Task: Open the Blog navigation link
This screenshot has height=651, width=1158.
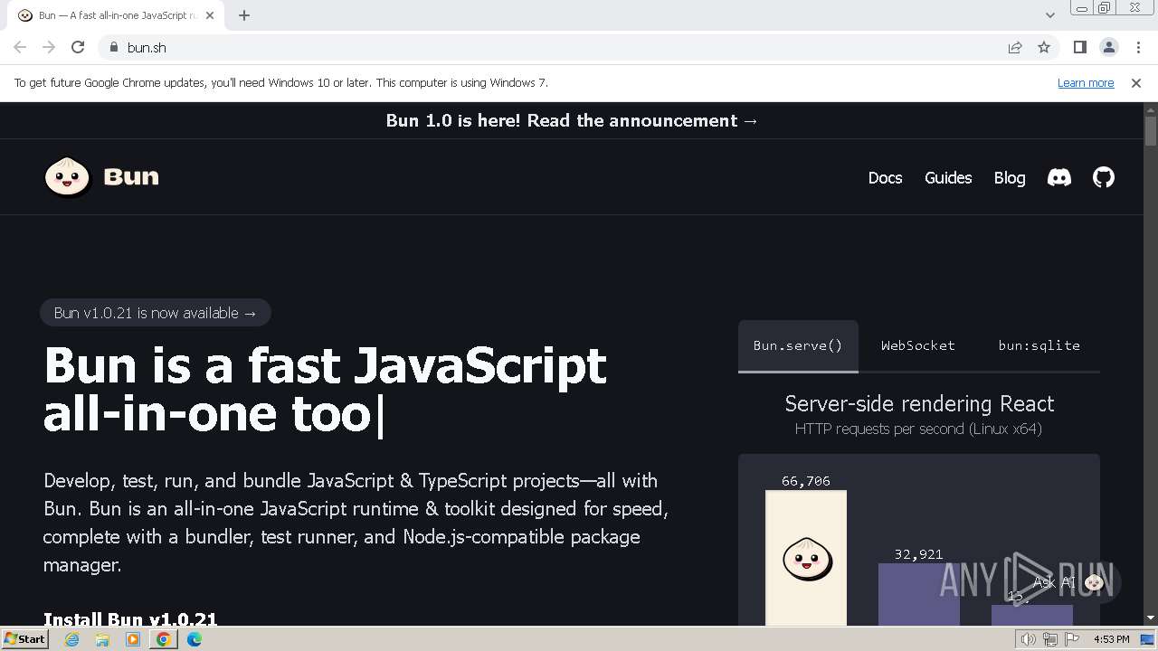Action: click(1010, 178)
